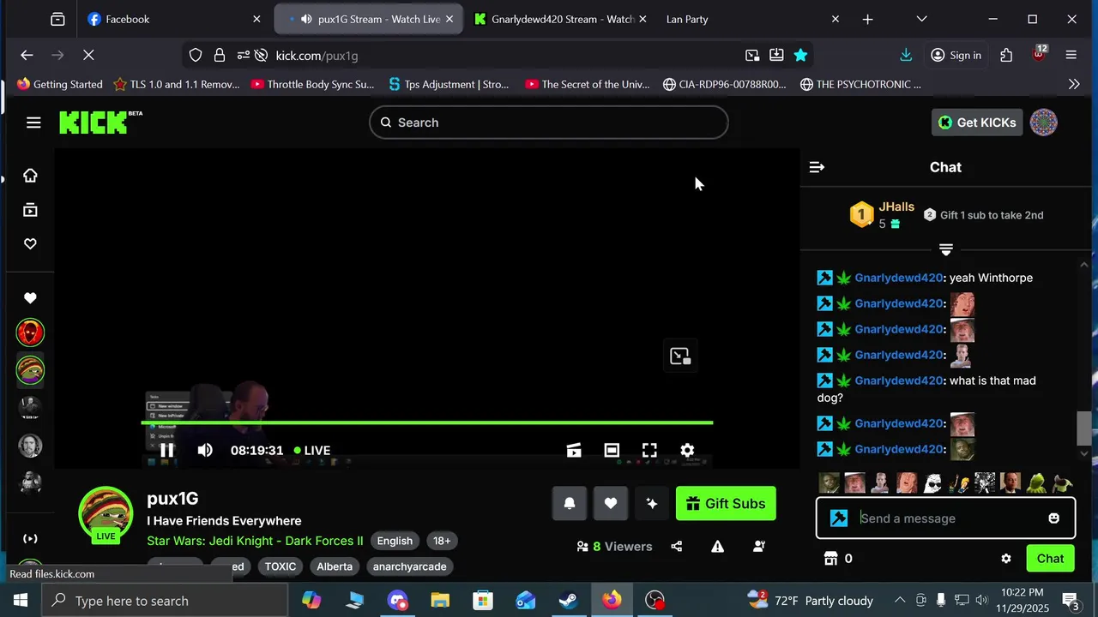Share the stream via share icon
Screen dimensions: 1098x617
point(677,547)
